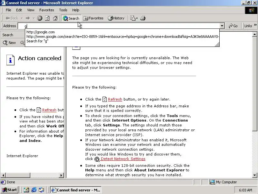
Task: Launch Internet Explorer from Quick Launch
Action: coord(34,190)
